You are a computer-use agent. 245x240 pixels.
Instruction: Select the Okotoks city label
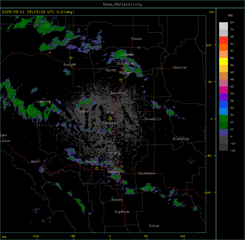(x=117, y=200)
